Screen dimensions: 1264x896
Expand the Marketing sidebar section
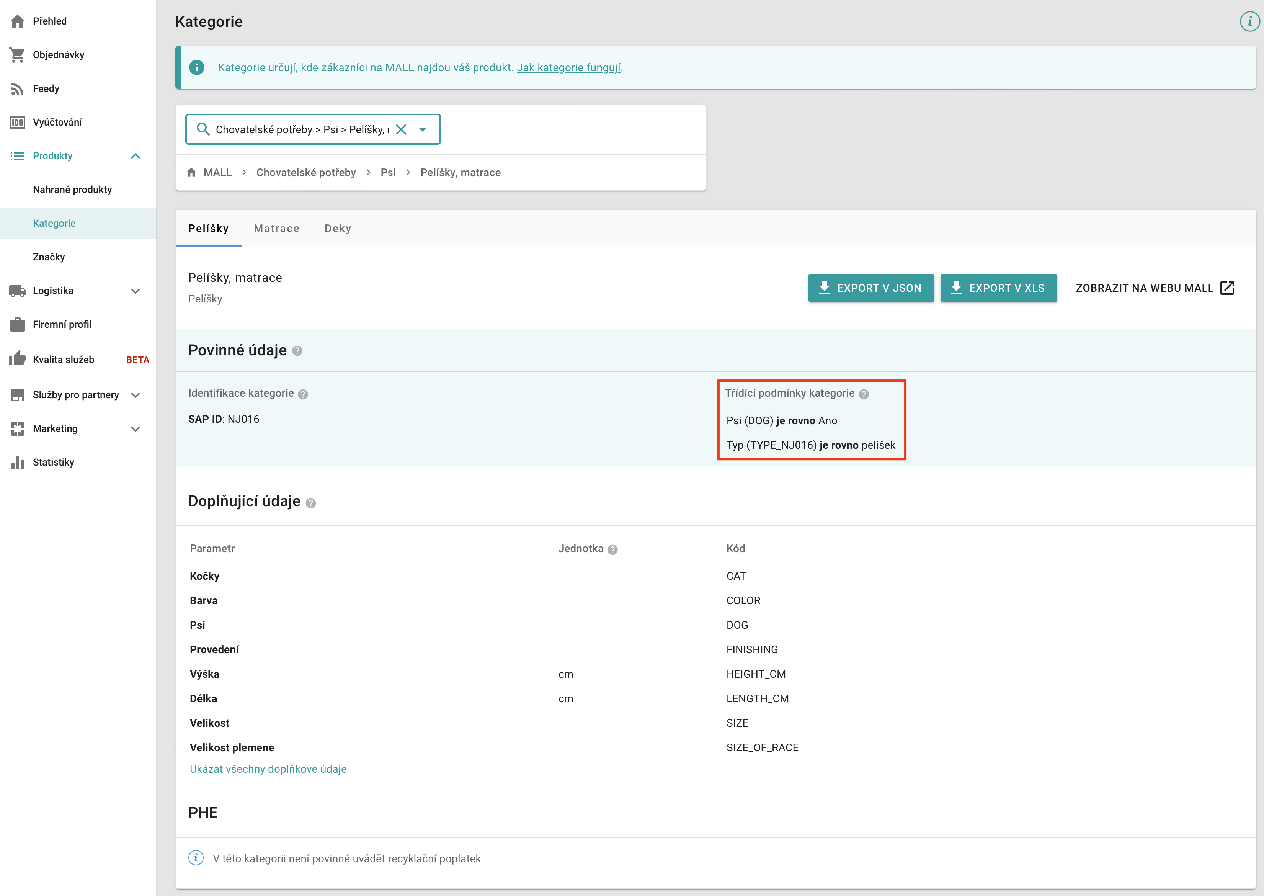(135, 429)
